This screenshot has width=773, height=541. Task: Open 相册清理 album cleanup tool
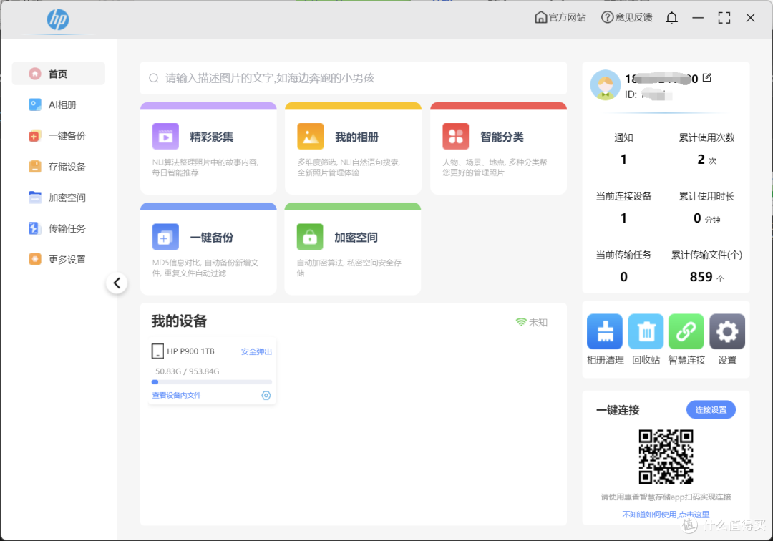(x=605, y=339)
